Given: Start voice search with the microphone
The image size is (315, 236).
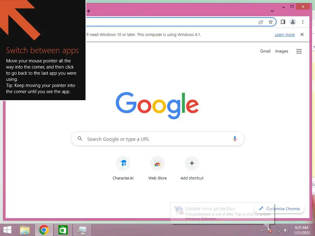Looking at the screenshot, I should [235, 139].
